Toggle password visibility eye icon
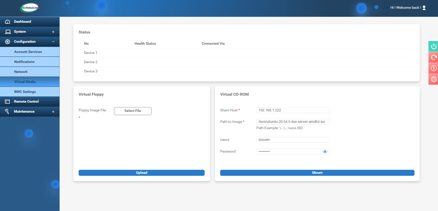Image resolution: width=438 pixels, height=211 pixels. 325,152
